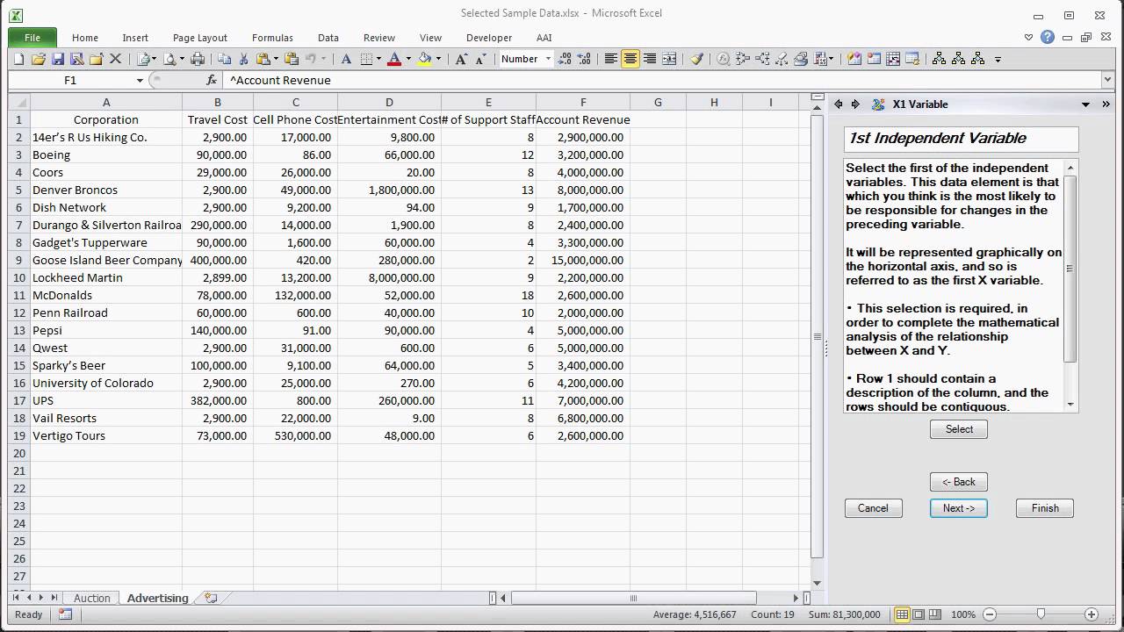Switch to Page Break Preview in status bar
Screen dimensions: 1124x632
[x=935, y=614]
